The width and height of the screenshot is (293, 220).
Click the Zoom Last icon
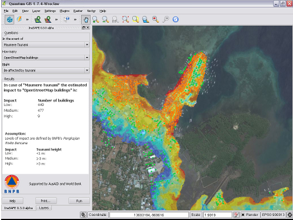[156, 19]
